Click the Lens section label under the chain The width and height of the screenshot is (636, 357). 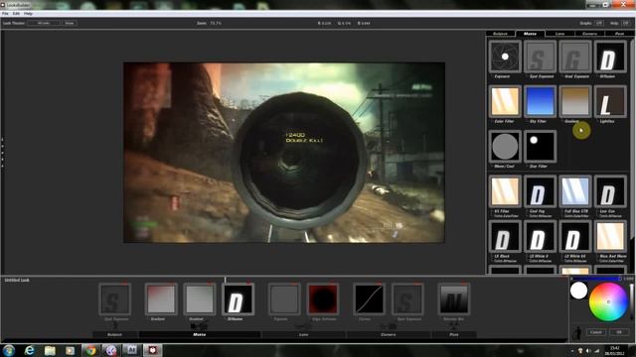point(303,335)
